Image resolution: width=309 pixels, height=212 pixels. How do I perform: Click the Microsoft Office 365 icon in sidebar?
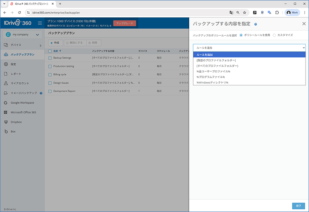6,112
